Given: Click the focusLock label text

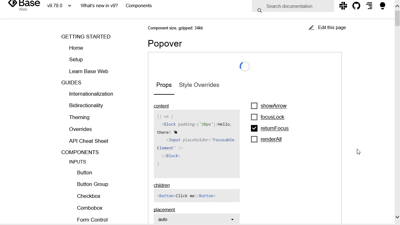Looking at the screenshot, I should (x=272, y=117).
